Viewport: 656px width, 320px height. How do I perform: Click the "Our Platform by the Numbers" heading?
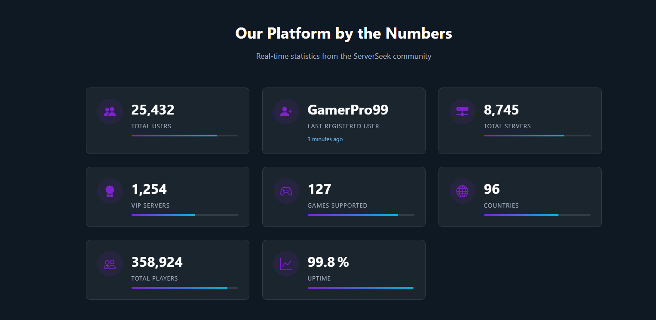343,33
